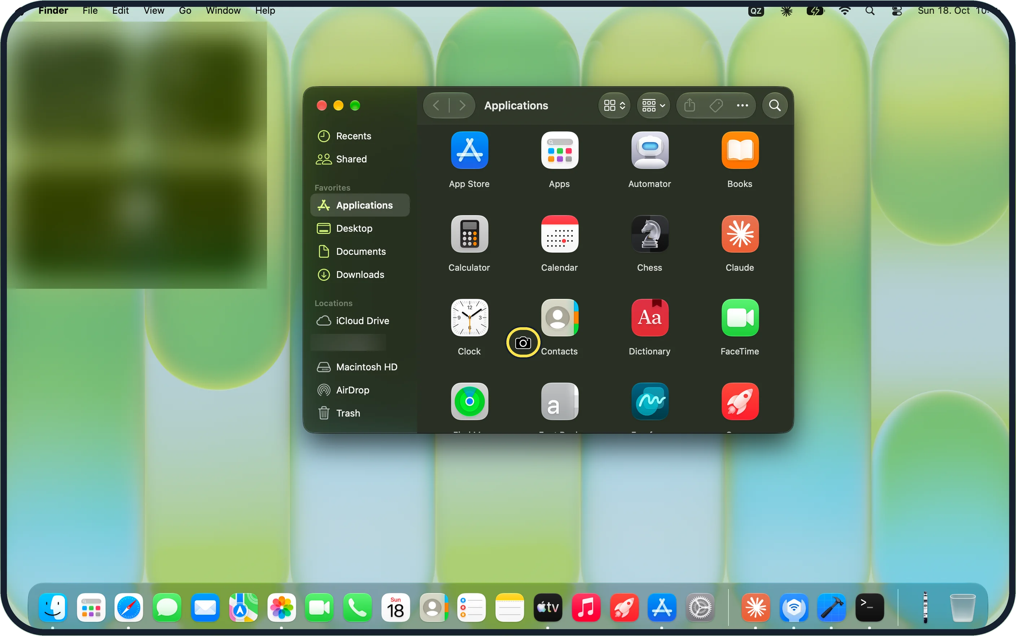
Task: Open the File menu
Action: coord(90,10)
